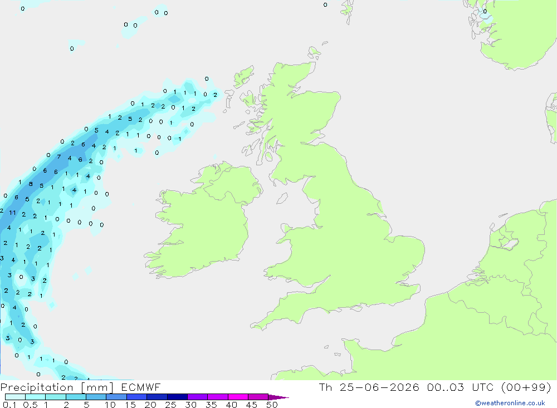
Task: Click the legend label '30'
Action: point(190,405)
